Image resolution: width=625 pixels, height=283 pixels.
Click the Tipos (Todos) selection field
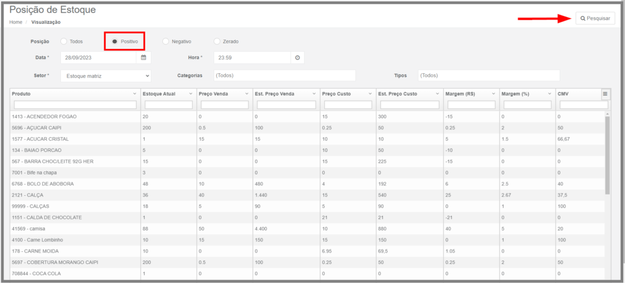[x=489, y=76]
